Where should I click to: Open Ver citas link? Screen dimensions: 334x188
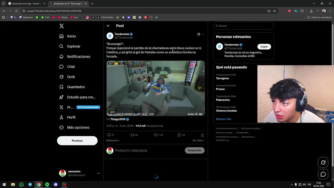198,140
